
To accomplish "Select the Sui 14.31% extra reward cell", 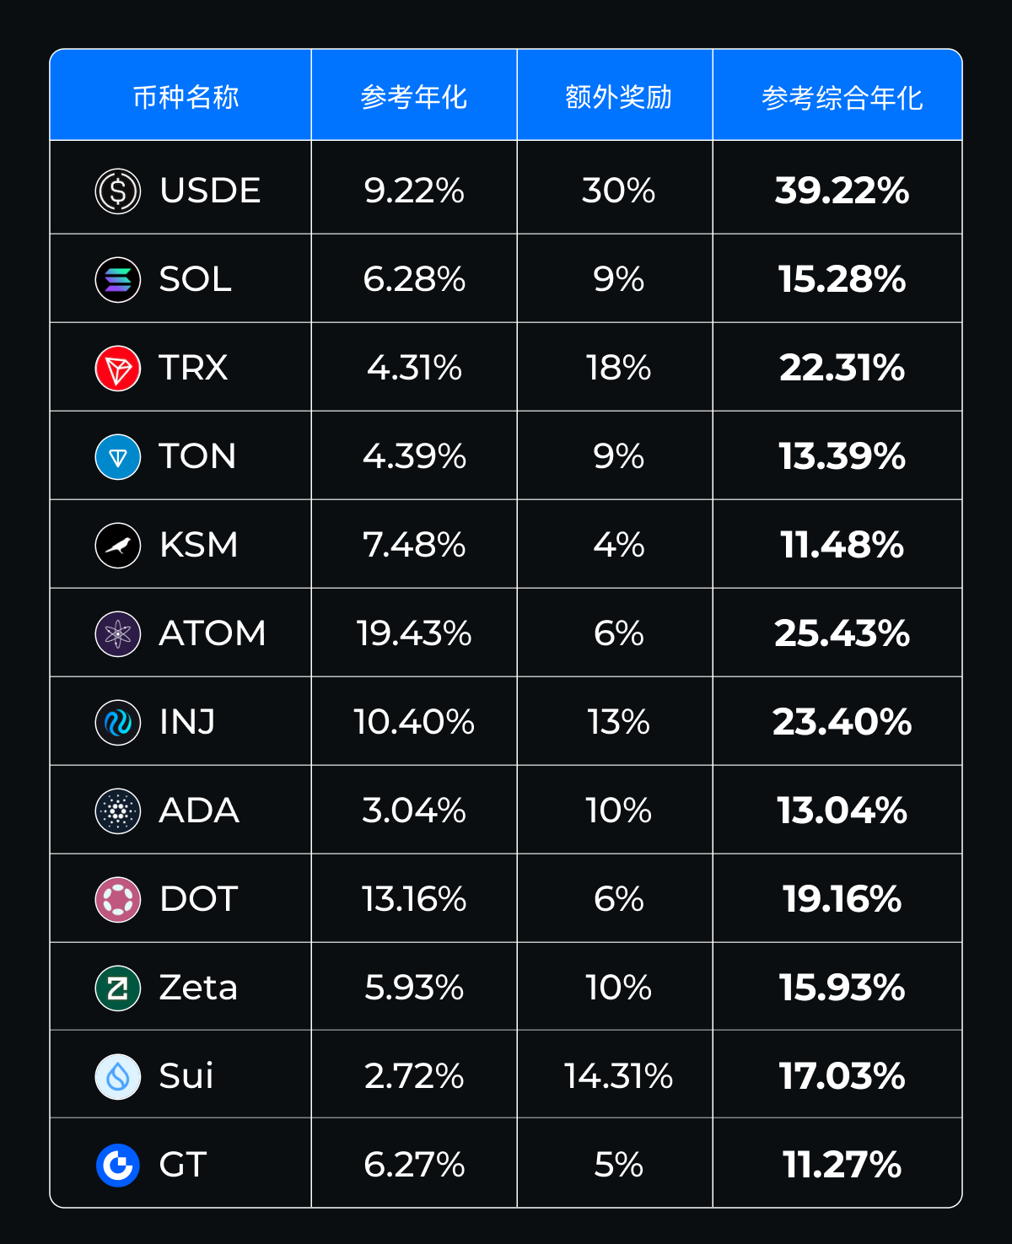I will [618, 1076].
